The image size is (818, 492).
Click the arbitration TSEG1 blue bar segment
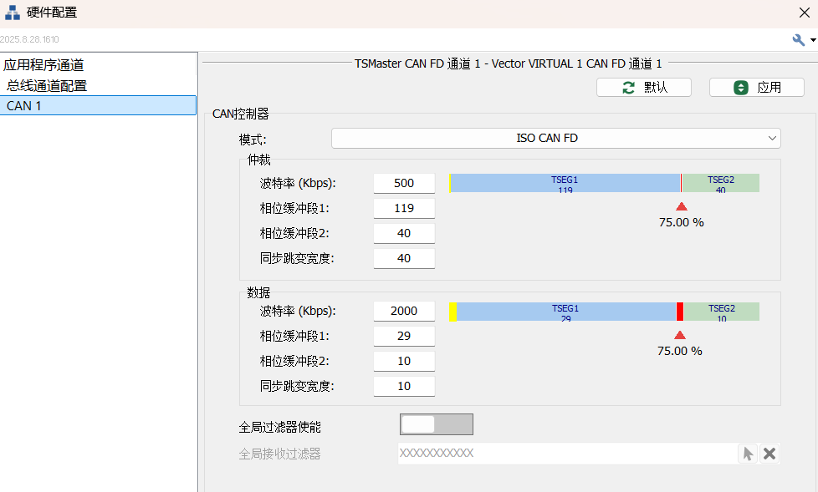point(565,183)
